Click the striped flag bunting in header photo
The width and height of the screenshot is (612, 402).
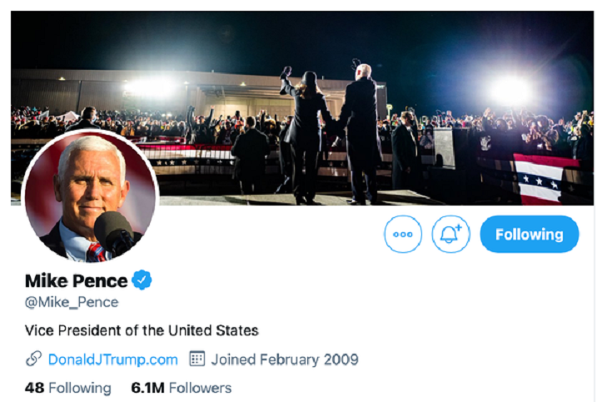pyautogui.click(x=545, y=177)
